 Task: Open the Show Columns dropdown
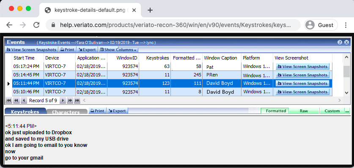(x=118, y=50)
